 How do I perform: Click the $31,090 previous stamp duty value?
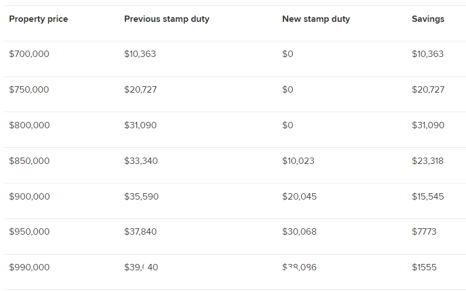141,125
